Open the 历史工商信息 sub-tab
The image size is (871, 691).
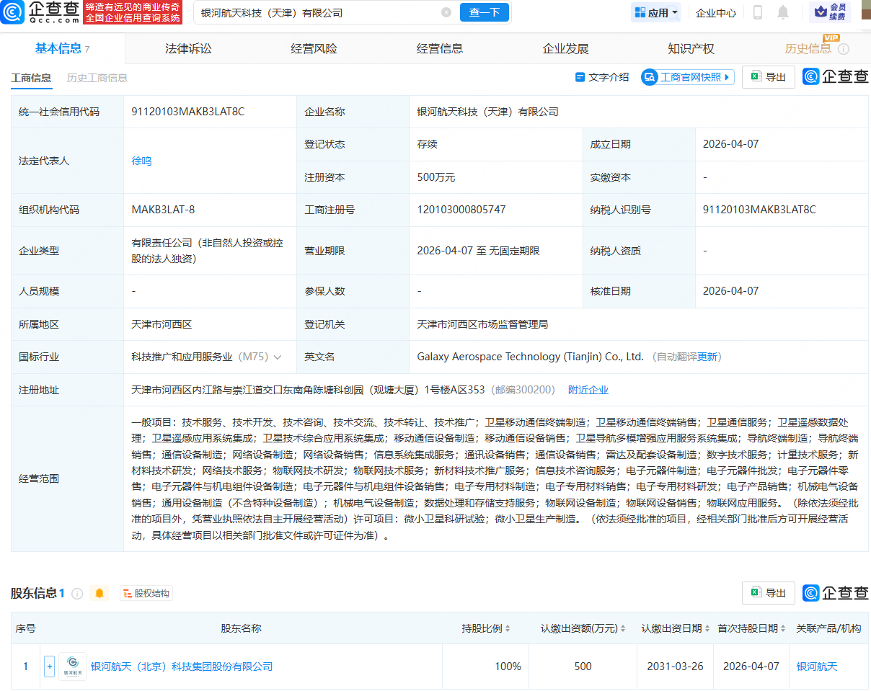pyautogui.click(x=97, y=77)
